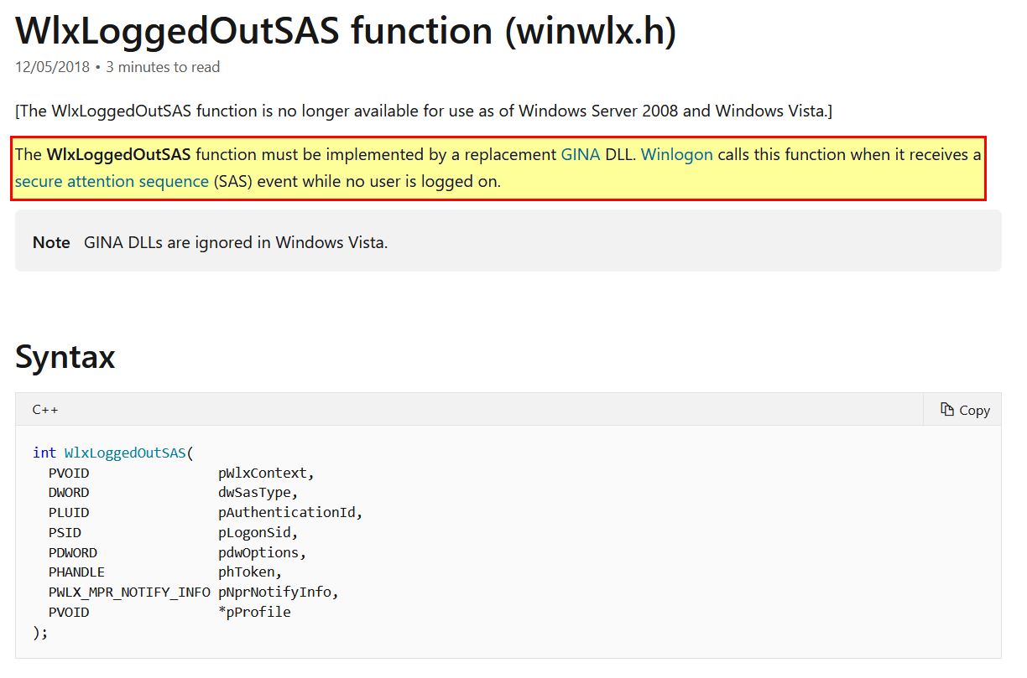The height and width of the screenshot is (678, 1027).
Task: Click the pdwOptions parameter
Action: click(x=258, y=553)
